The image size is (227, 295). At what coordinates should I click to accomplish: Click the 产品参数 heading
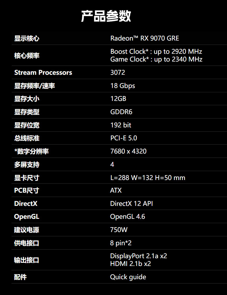pyautogui.click(x=106, y=16)
